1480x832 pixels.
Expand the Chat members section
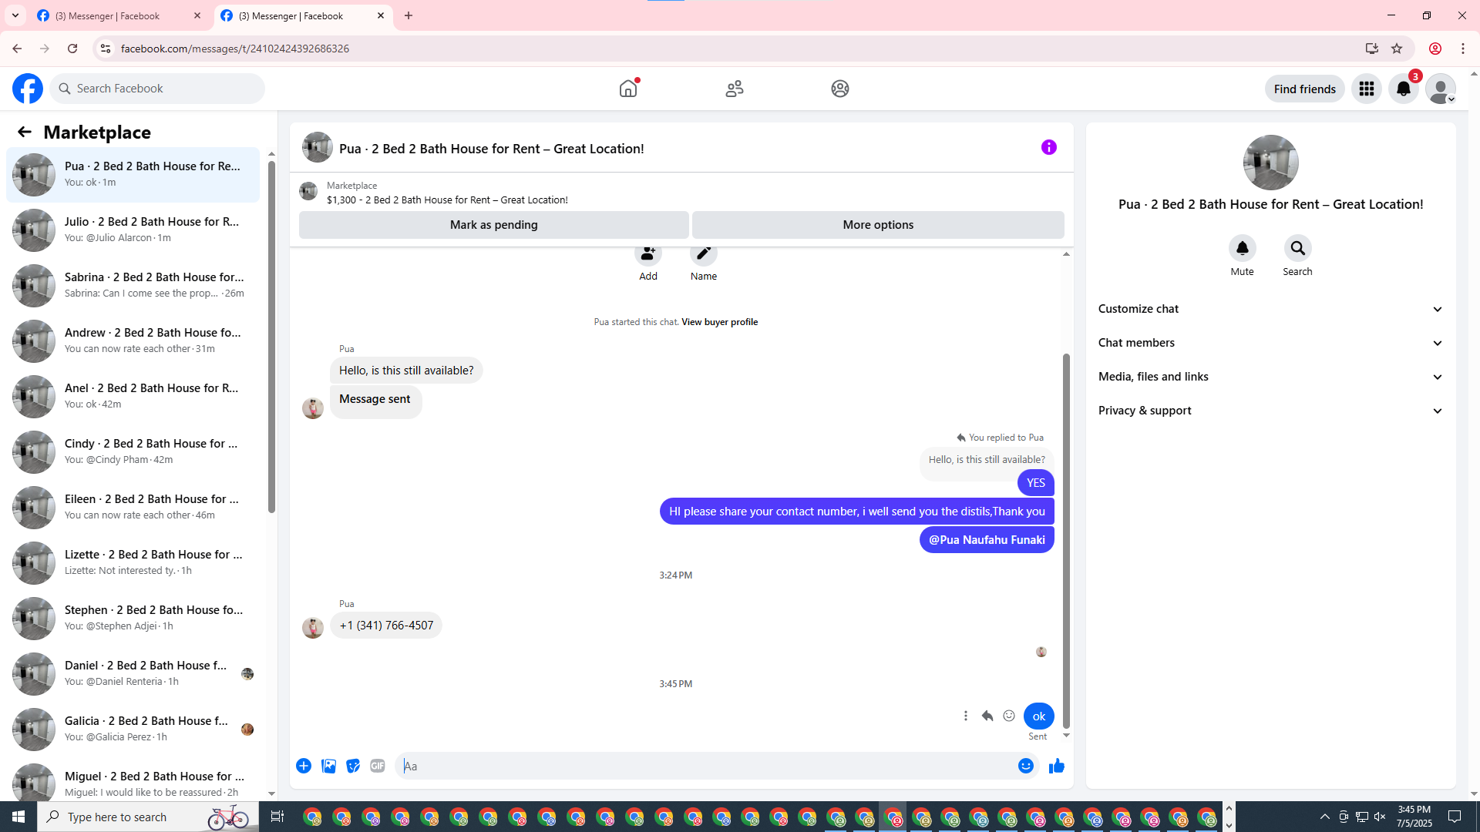pos(1270,343)
